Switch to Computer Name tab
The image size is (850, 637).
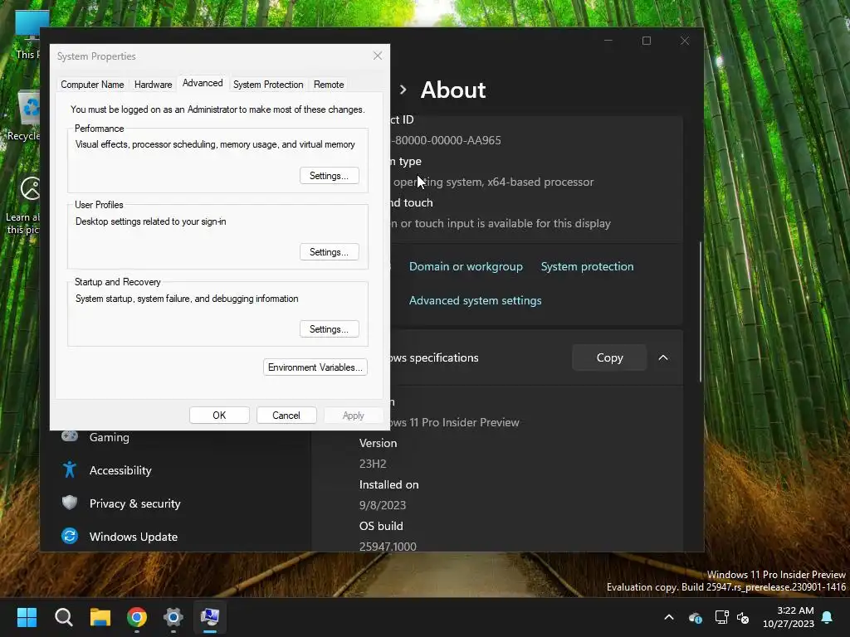click(92, 85)
